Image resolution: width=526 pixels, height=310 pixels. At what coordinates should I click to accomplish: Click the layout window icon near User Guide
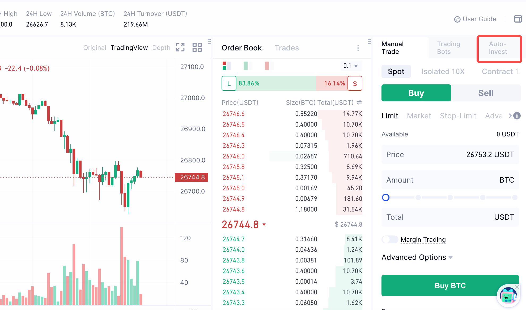point(518,19)
